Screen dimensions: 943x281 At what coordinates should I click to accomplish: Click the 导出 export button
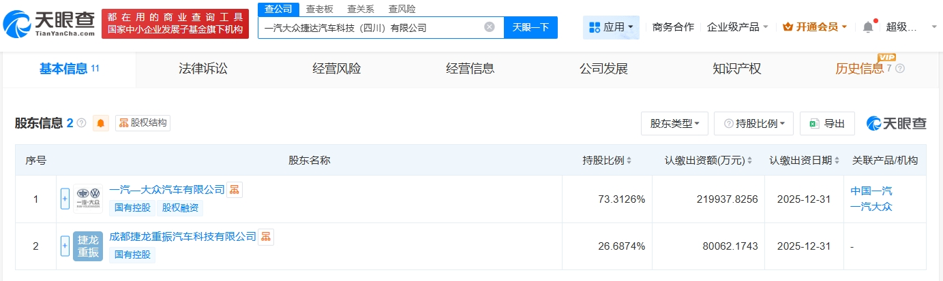pyautogui.click(x=827, y=123)
